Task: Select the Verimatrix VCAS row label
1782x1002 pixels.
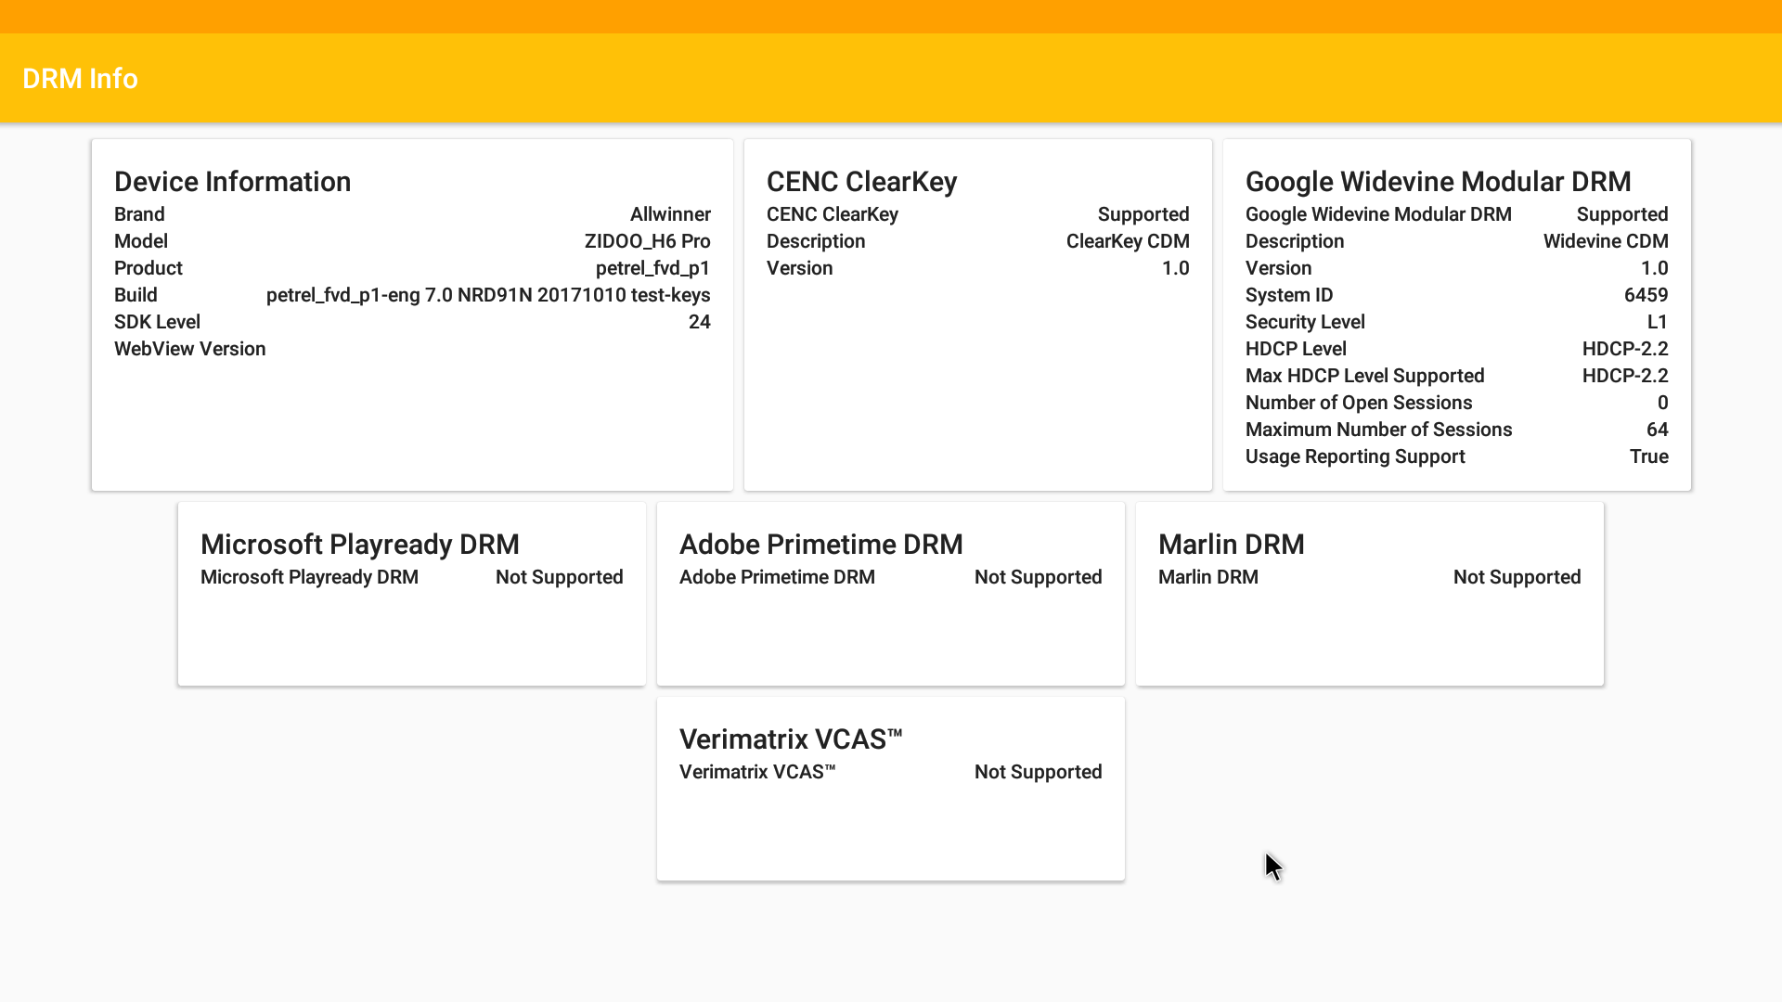Action: click(757, 772)
